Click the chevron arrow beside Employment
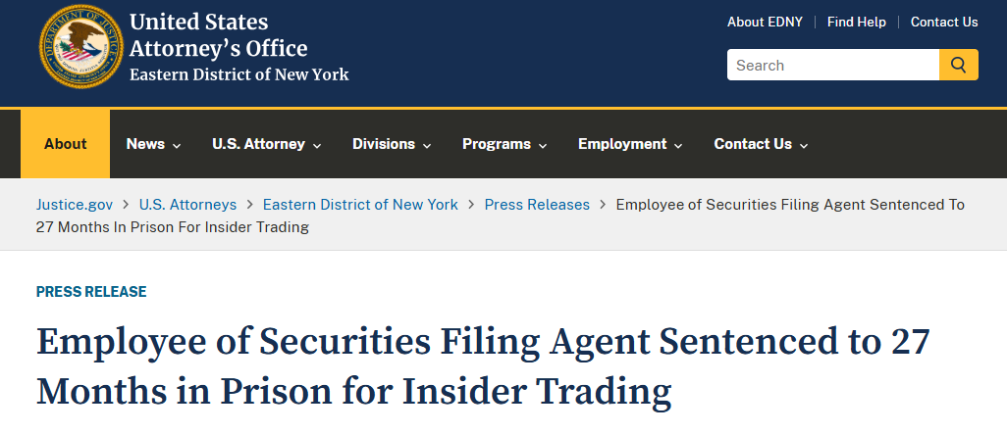This screenshot has width=1007, height=434. point(678,146)
